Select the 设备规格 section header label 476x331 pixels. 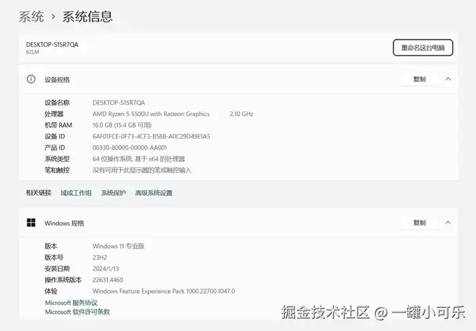click(57, 80)
